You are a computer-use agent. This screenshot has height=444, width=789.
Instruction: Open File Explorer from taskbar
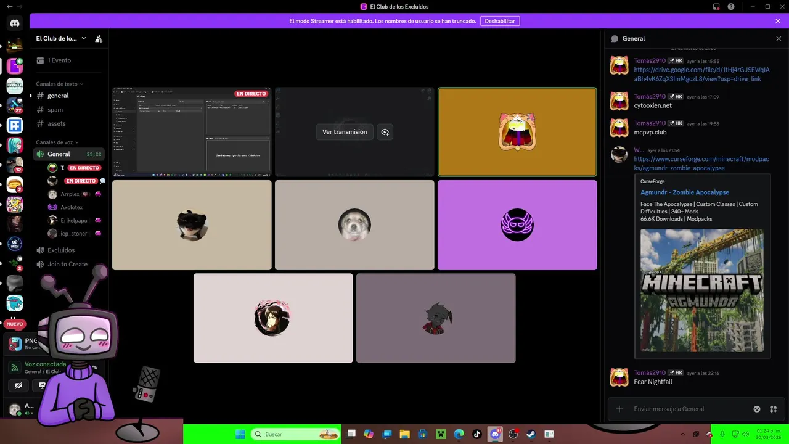click(x=405, y=434)
